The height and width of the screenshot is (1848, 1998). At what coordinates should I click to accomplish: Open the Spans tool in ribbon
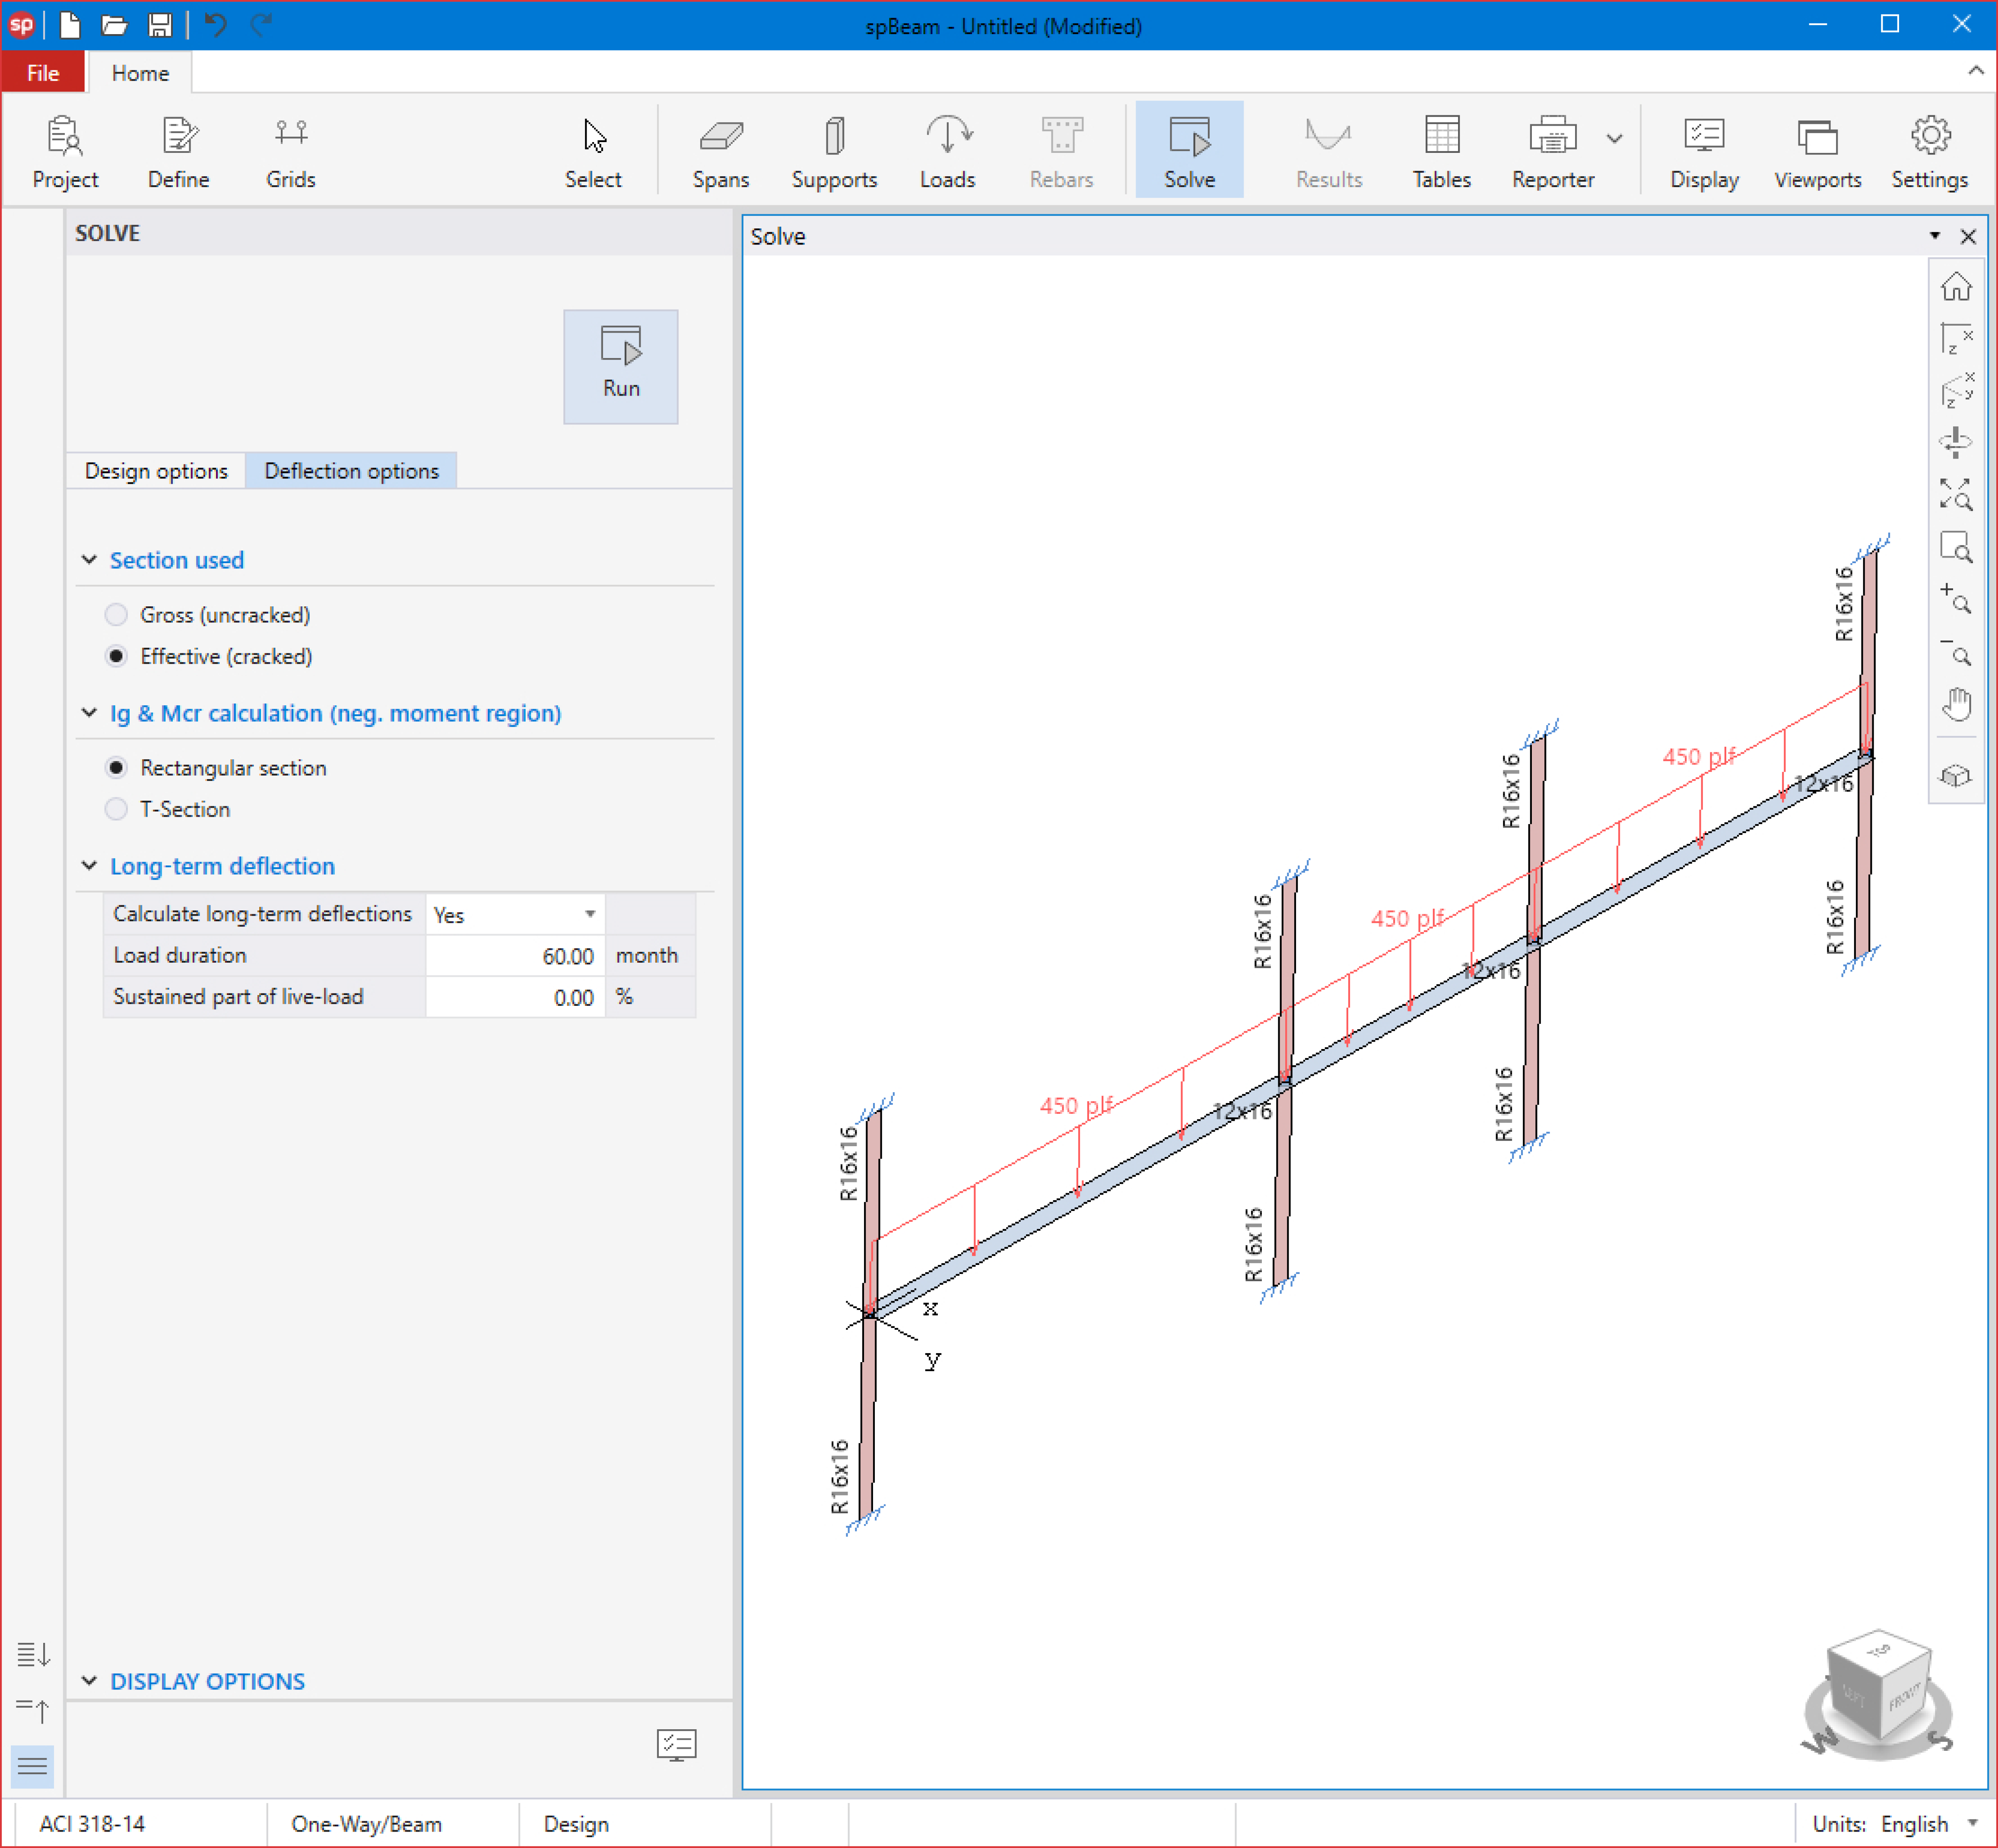click(x=721, y=152)
